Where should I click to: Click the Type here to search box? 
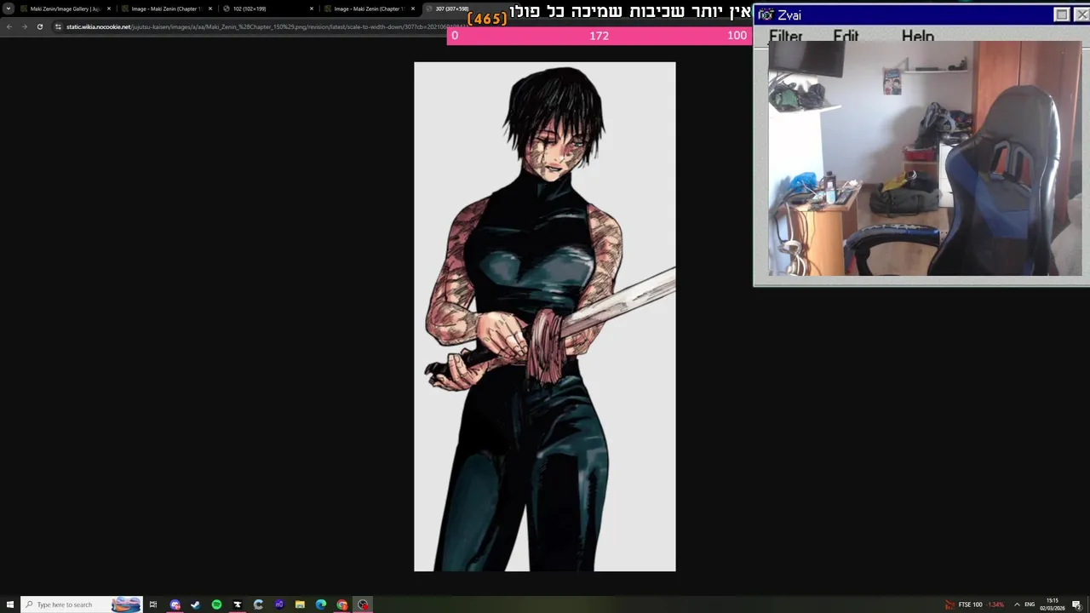pyautogui.click(x=81, y=604)
